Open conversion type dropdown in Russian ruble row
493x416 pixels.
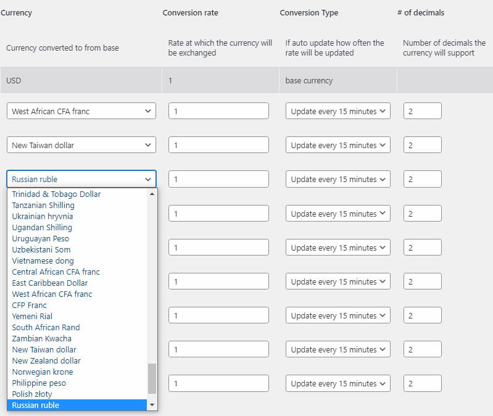click(338, 179)
